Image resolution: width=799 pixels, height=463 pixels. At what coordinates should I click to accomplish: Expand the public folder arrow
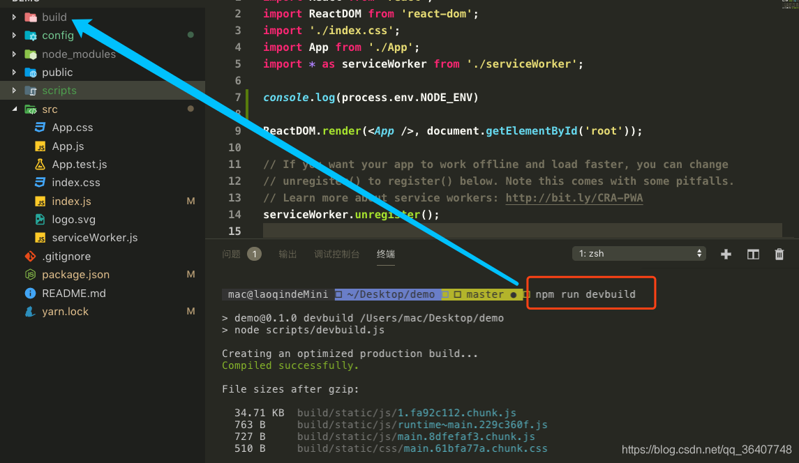(14, 73)
